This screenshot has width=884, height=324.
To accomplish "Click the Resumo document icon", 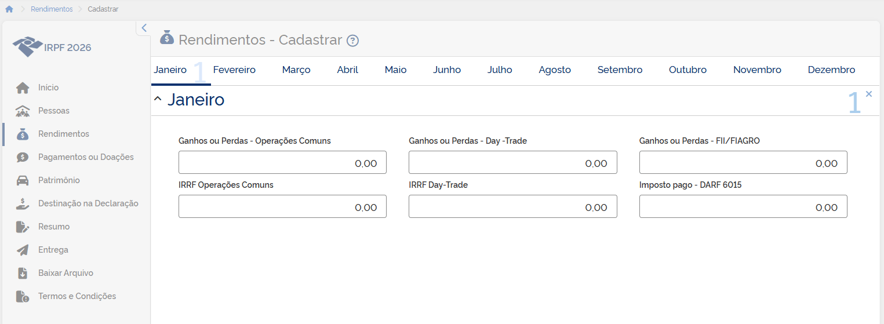I will (x=23, y=227).
